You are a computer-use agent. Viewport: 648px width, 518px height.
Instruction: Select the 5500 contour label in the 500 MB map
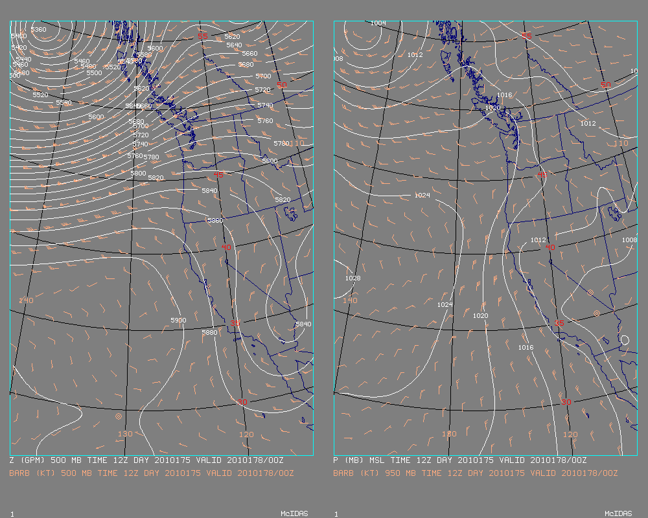click(x=94, y=73)
